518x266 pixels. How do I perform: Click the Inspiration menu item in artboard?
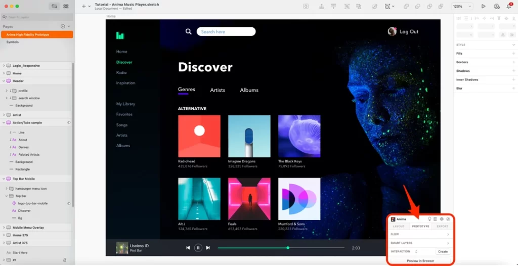coord(125,83)
